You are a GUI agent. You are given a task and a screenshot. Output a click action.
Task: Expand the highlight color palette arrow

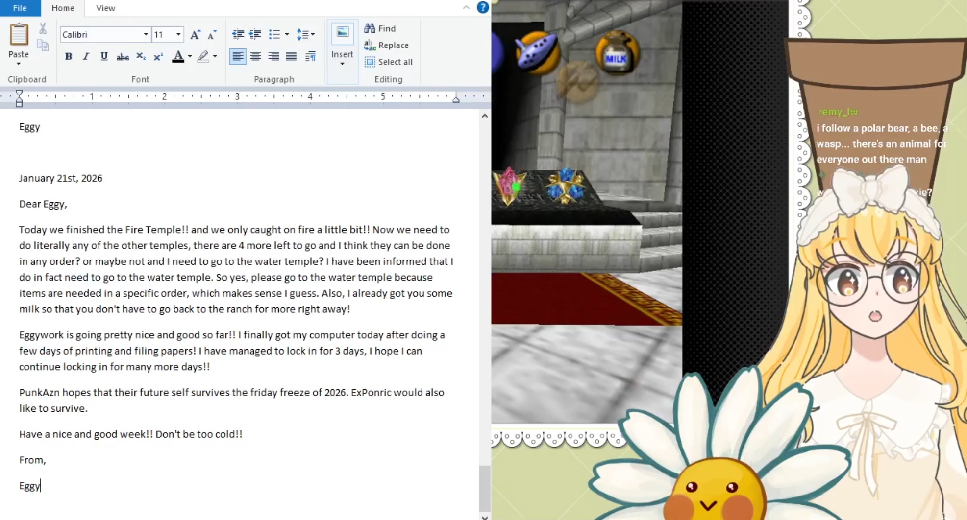(215, 56)
